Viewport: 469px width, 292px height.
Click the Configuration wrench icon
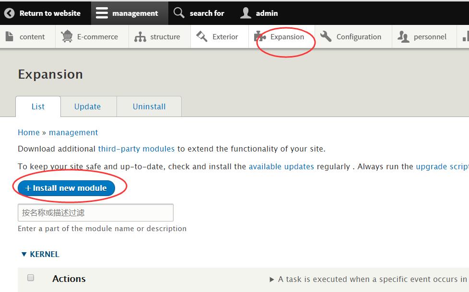[x=326, y=37]
